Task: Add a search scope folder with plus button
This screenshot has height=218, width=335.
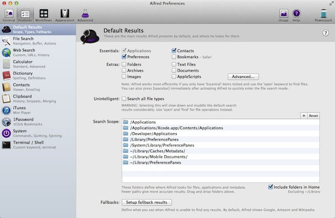Action: tap(304, 116)
